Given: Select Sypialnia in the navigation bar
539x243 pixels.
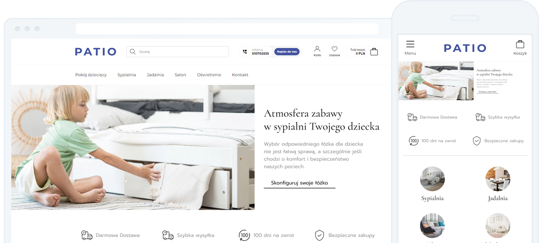Looking at the screenshot, I should (x=126, y=75).
